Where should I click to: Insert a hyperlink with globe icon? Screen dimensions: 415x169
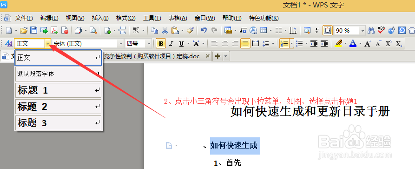click(x=254, y=31)
